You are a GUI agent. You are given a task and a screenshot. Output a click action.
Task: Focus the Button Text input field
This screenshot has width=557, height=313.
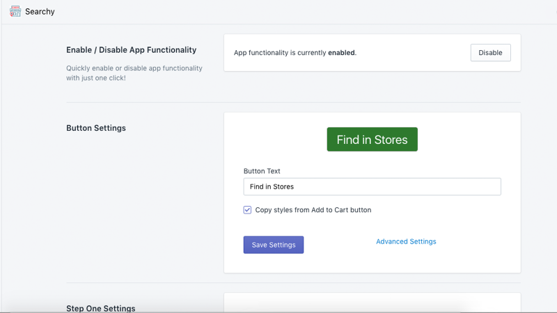click(372, 186)
